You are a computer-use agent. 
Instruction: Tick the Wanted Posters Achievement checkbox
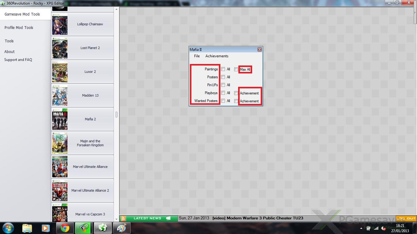click(x=236, y=101)
